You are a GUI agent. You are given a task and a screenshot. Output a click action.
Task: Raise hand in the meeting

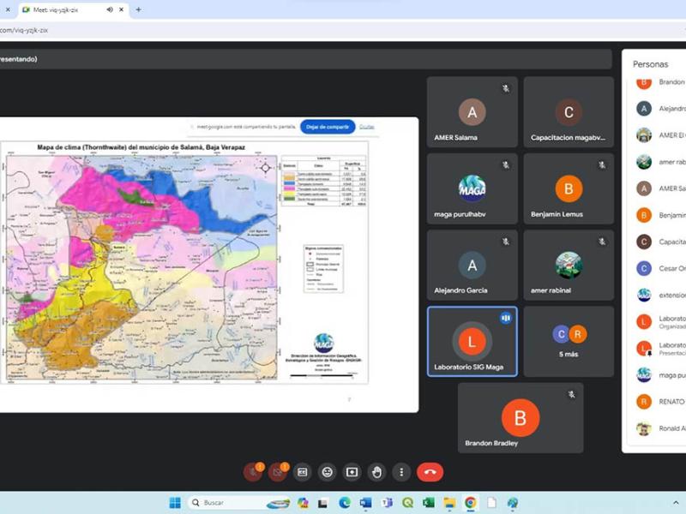[376, 471]
